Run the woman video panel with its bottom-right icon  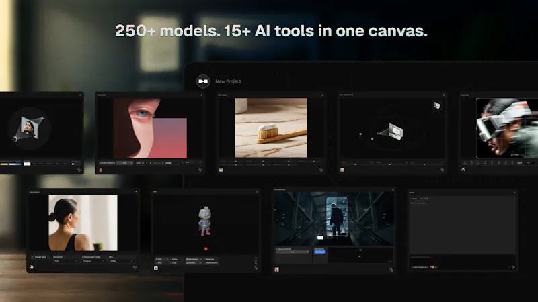[134, 267]
